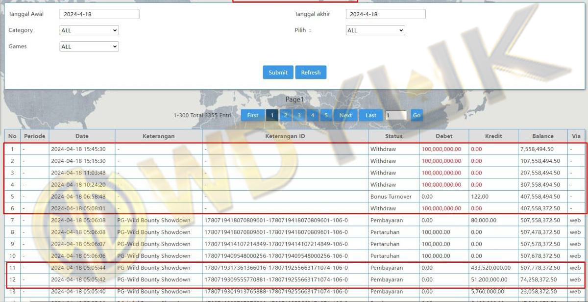
Task: Go to the First page
Action: pos(253,115)
